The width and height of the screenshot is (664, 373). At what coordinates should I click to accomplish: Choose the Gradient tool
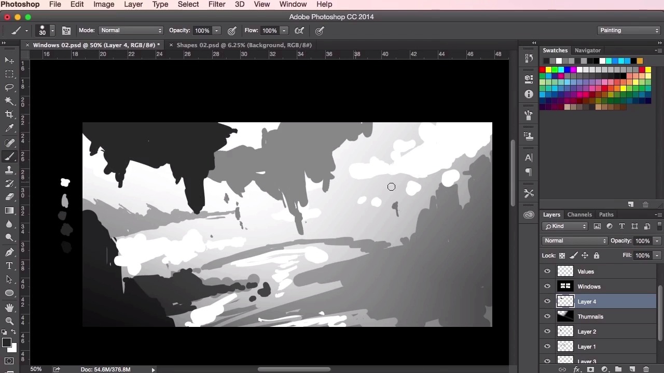pos(9,210)
